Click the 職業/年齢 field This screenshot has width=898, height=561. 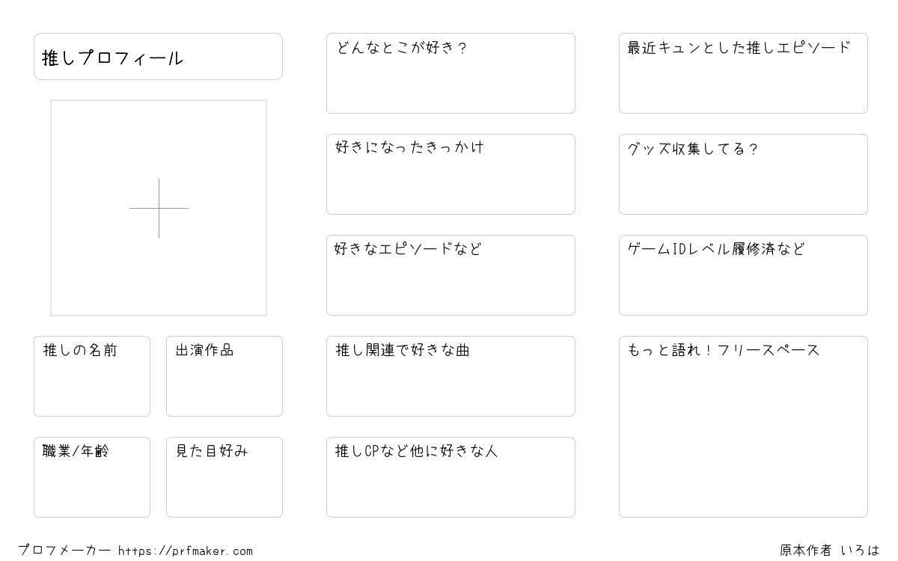tap(92, 477)
